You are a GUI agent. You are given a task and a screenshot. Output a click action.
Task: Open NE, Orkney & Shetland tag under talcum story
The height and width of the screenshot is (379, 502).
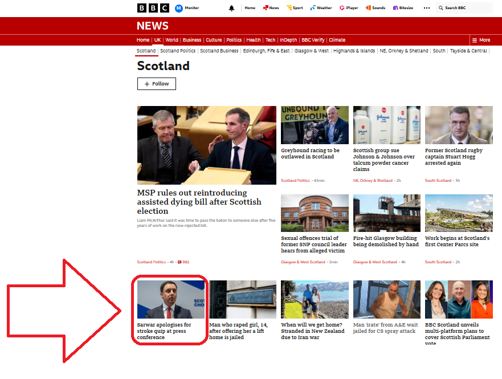(x=373, y=181)
